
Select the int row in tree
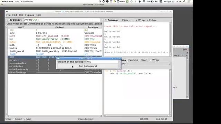(55, 30)
